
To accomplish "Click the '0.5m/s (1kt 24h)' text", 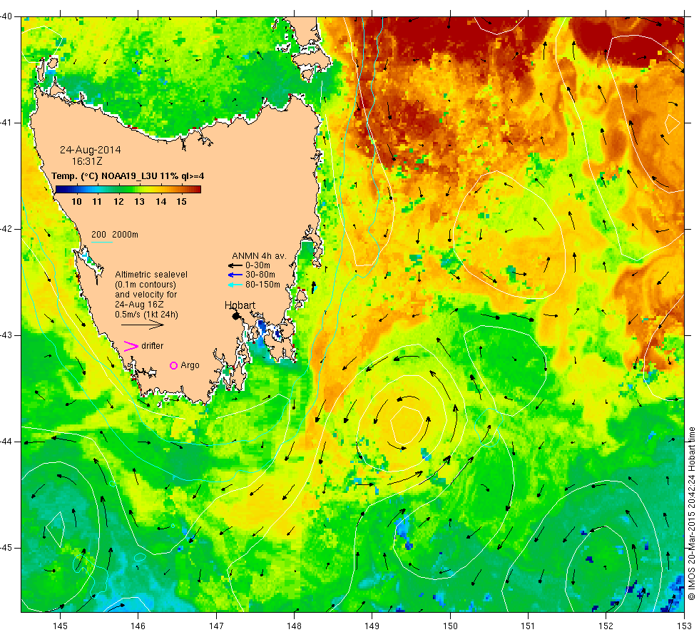I will click(x=147, y=315).
